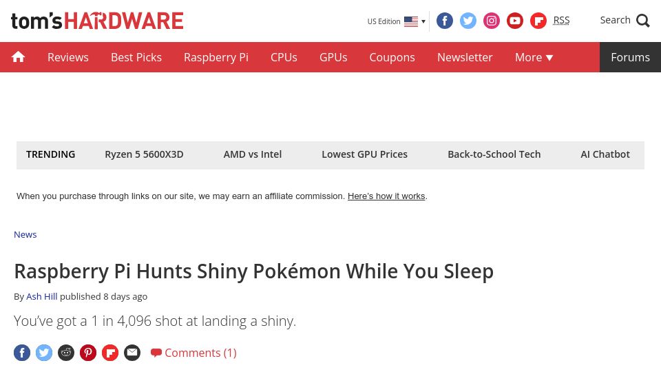Click the News breadcrumb link
Screen dimensions: 661x372
pyautogui.click(x=25, y=234)
